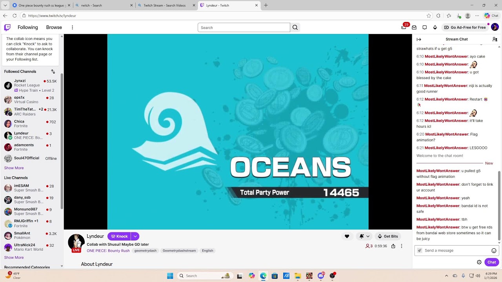Show more followed channels
Screen dimensions: 502x282
(x=14, y=168)
